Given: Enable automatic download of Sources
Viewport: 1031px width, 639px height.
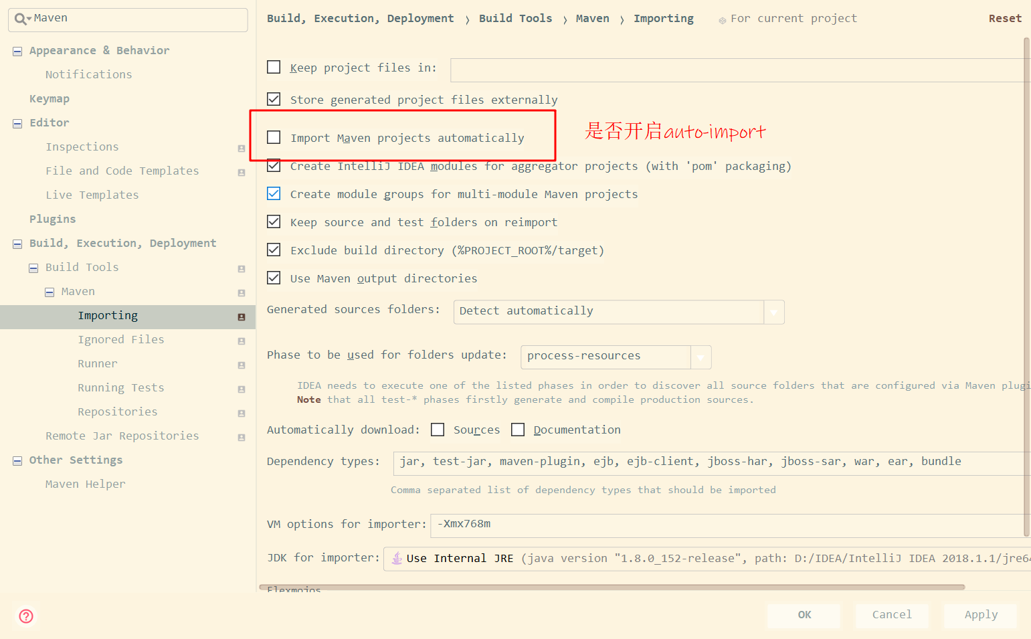Looking at the screenshot, I should (x=438, y=429).
